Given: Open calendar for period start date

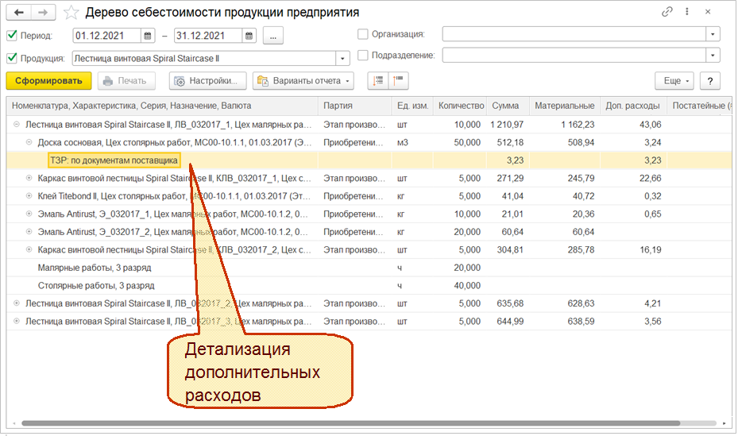Looking at the screenshot, I should click(148, 36).
